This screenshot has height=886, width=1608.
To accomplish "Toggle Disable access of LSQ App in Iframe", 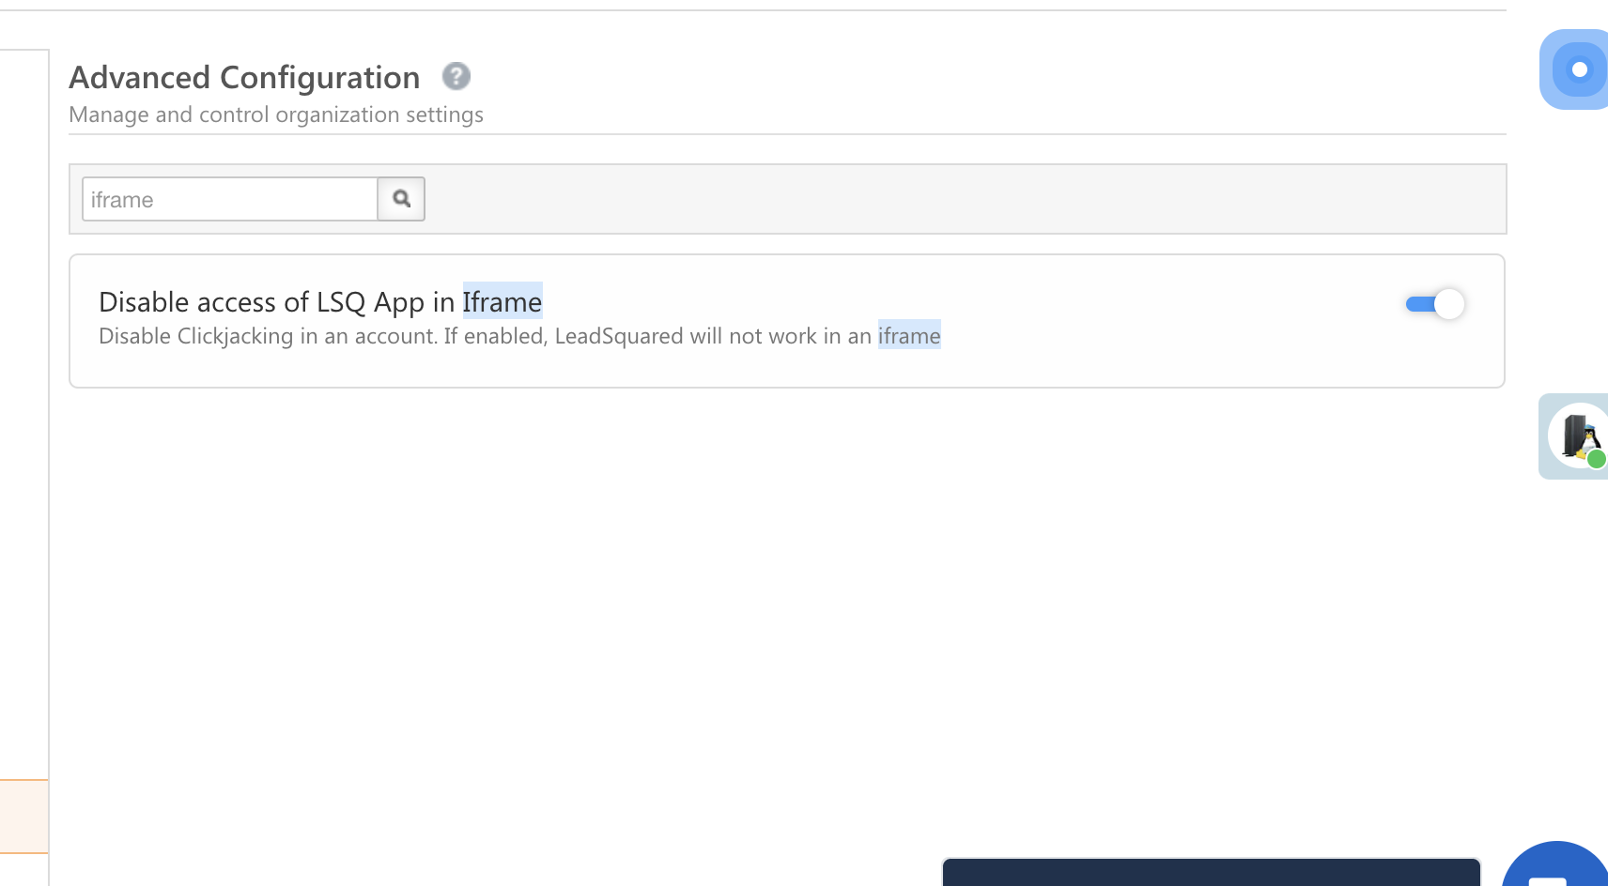I will 1435,304.
